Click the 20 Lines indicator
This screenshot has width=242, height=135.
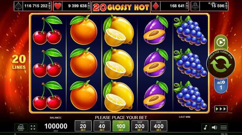[x=19, y=62]
